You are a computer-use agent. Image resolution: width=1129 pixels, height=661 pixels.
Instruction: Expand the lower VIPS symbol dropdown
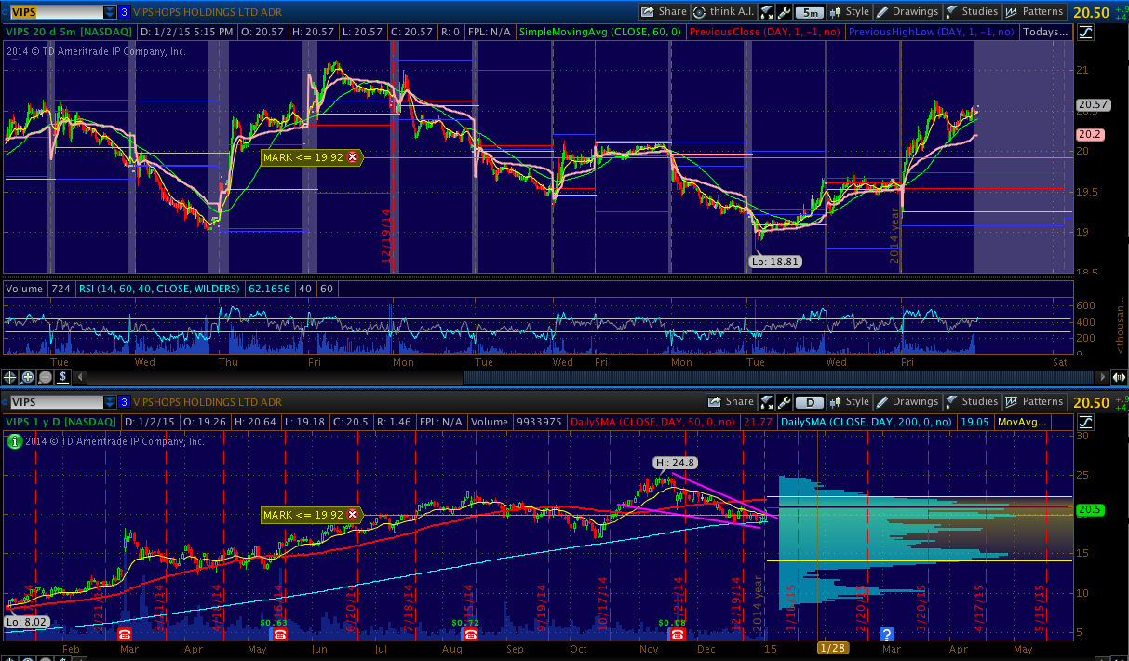[x=110, y=402]
